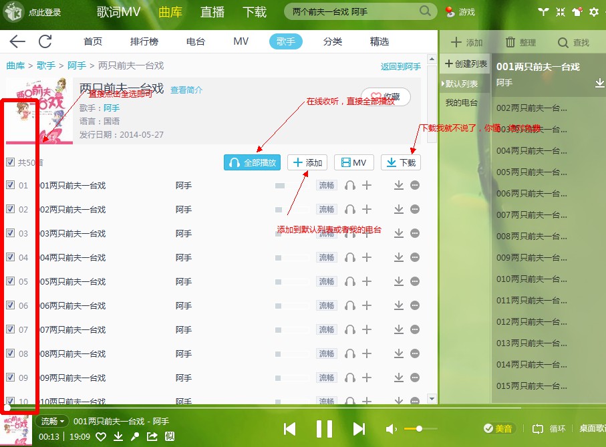This screenshot has width=606, height=447.
Task: Switch to the 排行榜 tab
Action: point(144,41)
